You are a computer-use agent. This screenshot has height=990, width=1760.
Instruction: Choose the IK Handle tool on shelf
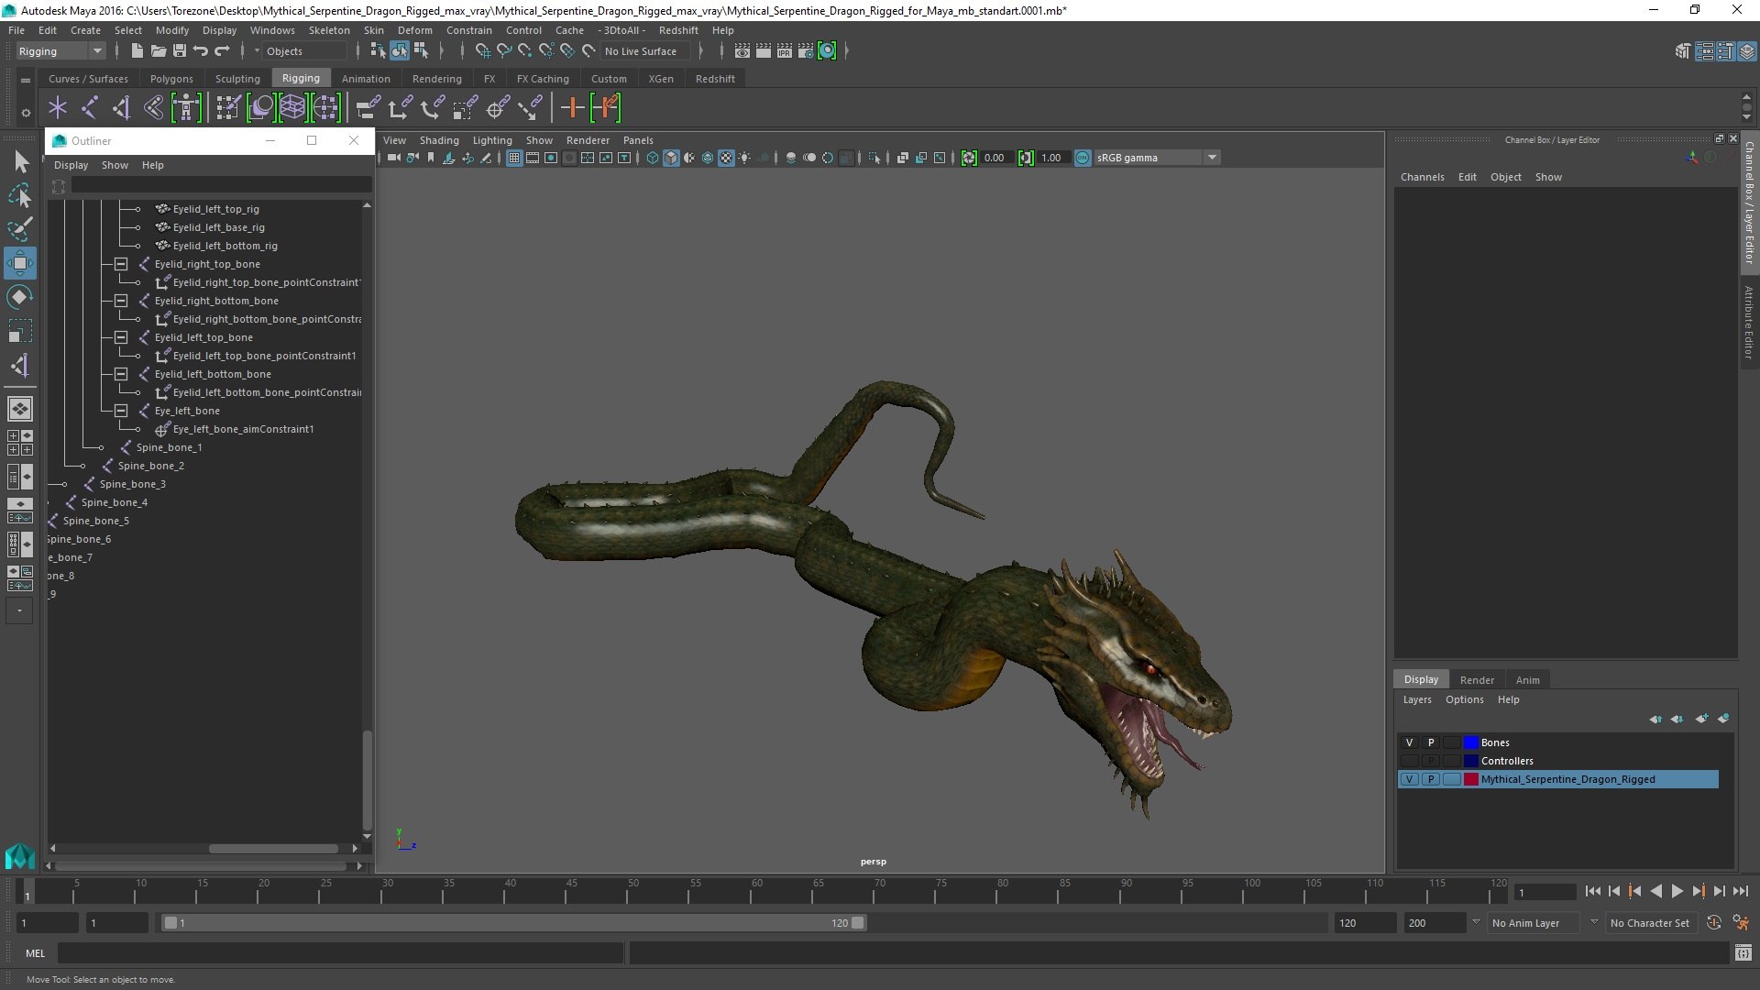[x=122, y=108]
